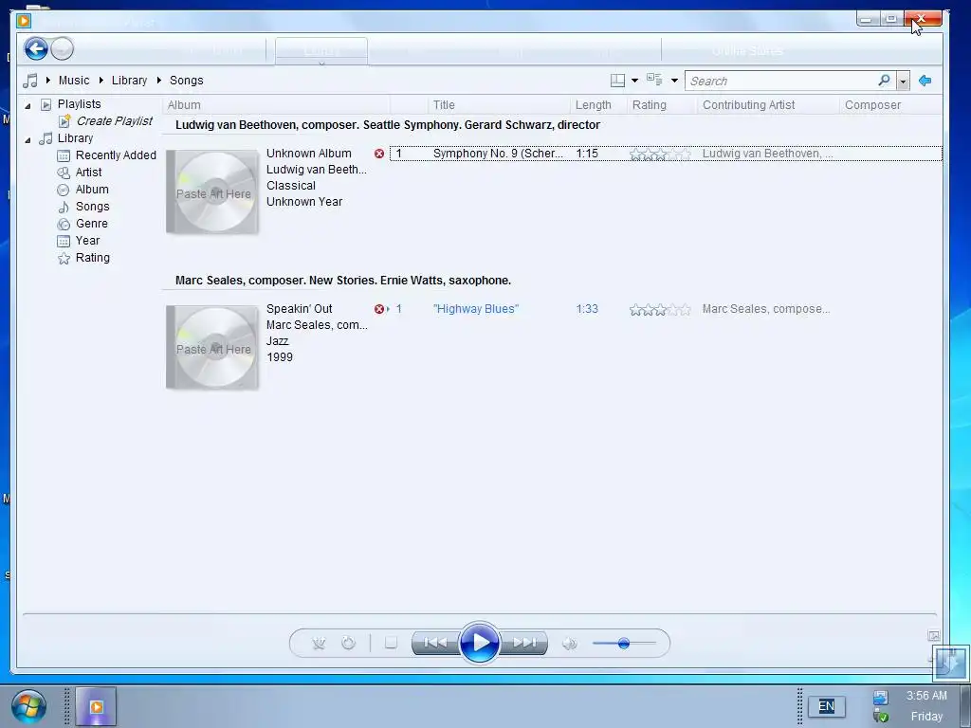
Task: Rate Symphony No. 9 with one star
Action: point(636,155)
